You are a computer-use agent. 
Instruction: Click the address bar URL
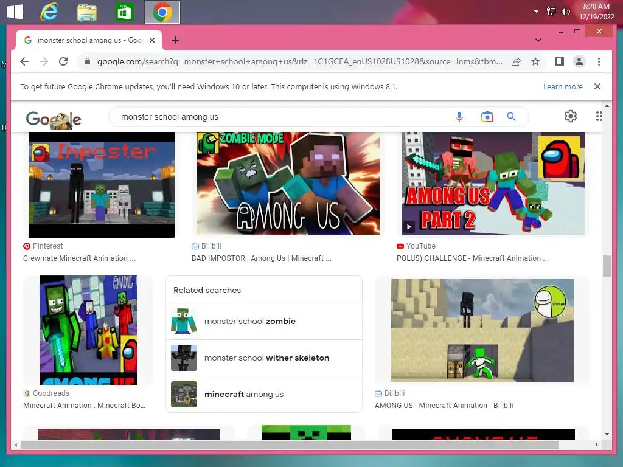[x=299, y=61]
